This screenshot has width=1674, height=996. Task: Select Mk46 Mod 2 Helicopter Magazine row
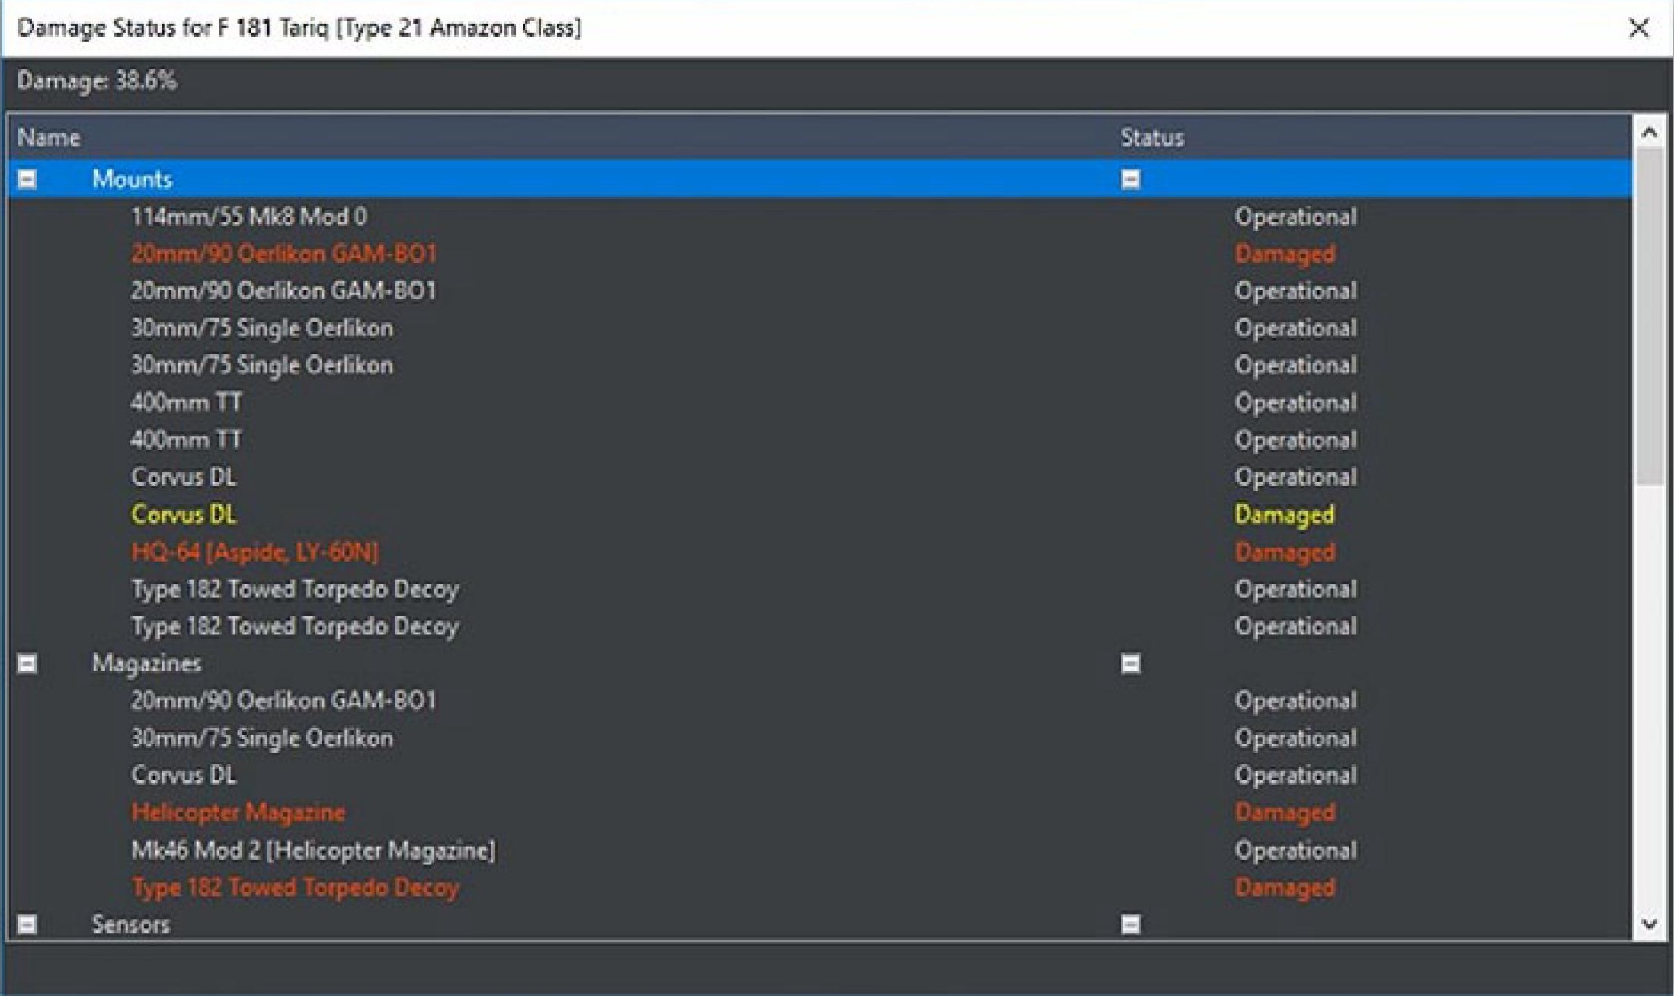[x=312, y=850]
